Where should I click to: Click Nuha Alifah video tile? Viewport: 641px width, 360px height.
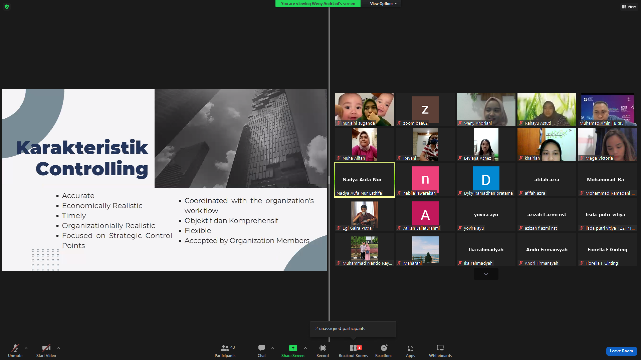click(365, 145)
